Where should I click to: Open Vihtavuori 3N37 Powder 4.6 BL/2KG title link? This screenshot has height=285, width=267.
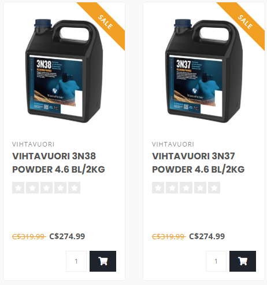click(198, 163)
